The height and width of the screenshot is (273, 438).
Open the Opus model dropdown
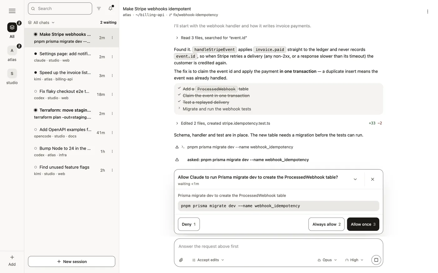pos(327,260)
